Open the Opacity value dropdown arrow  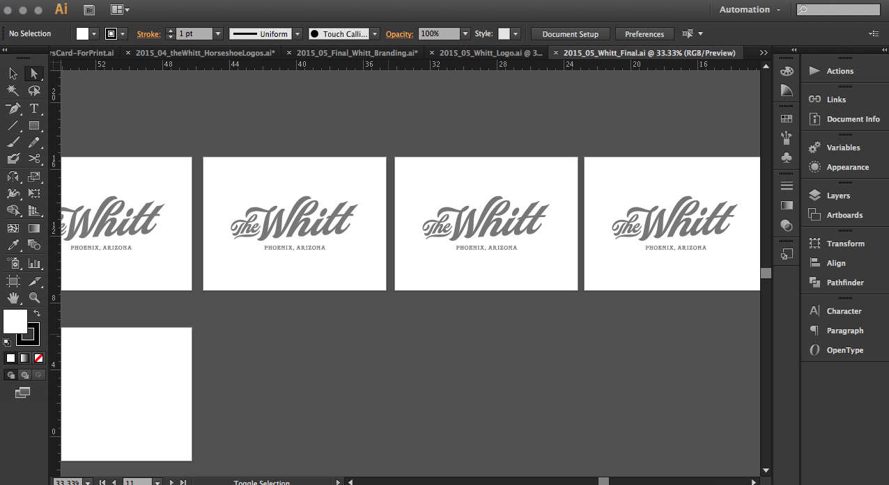pyautogui.click(x=465, y=33)
